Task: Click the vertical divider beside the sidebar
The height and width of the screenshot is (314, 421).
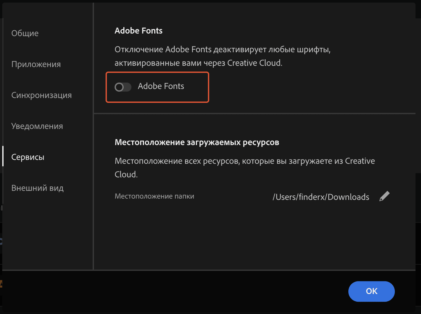Action: coord(93,135)
